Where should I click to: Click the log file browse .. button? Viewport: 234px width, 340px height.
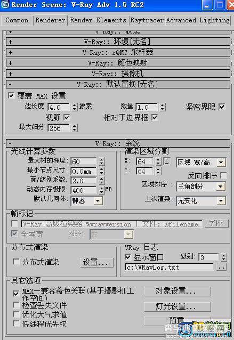tap(221, 267)
